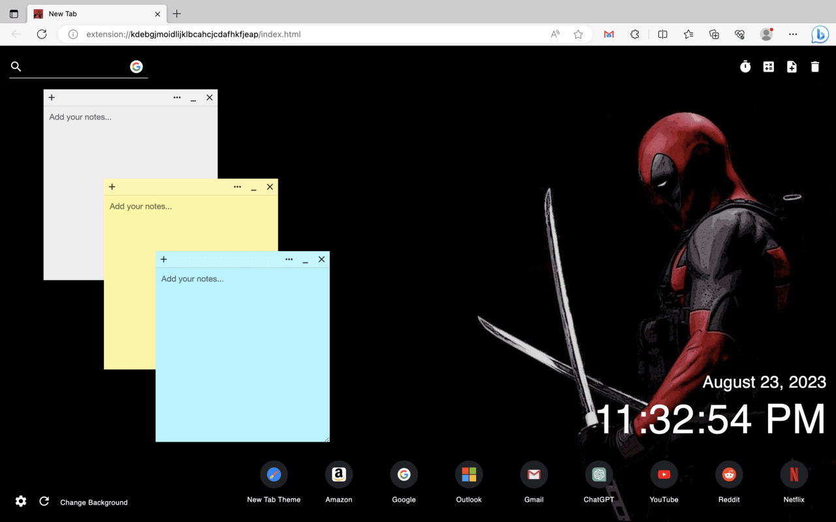
Task: Open the Extensions puzzle icon
Action: coord(635,34)
